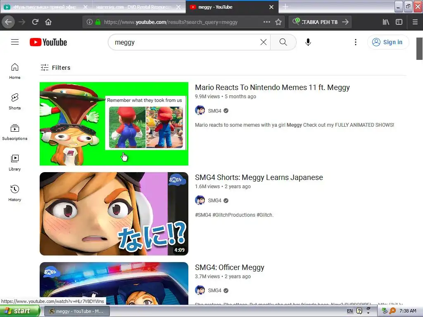Open the Windows start menu

click(x=20, y=311)
